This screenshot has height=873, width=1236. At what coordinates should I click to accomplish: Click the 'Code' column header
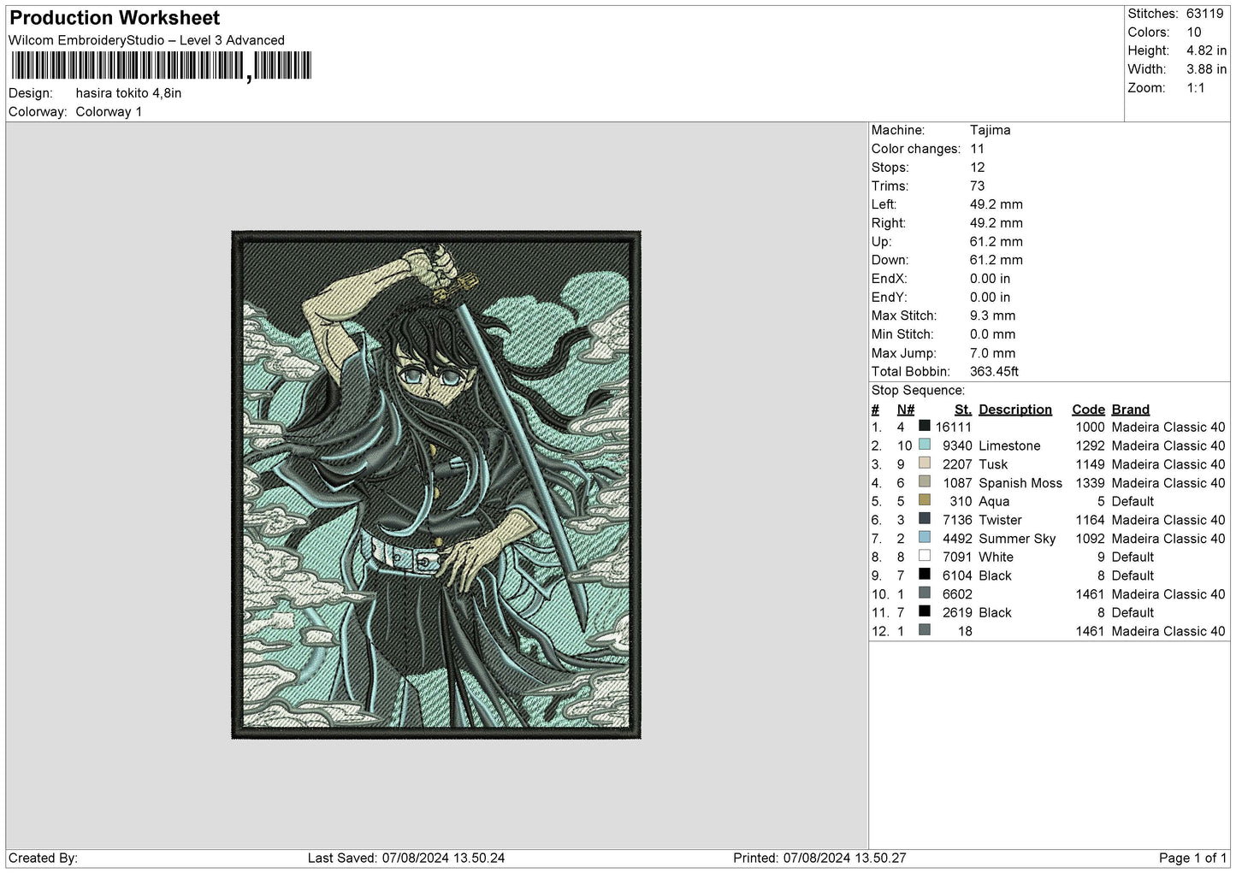(x=1089, y=410)
